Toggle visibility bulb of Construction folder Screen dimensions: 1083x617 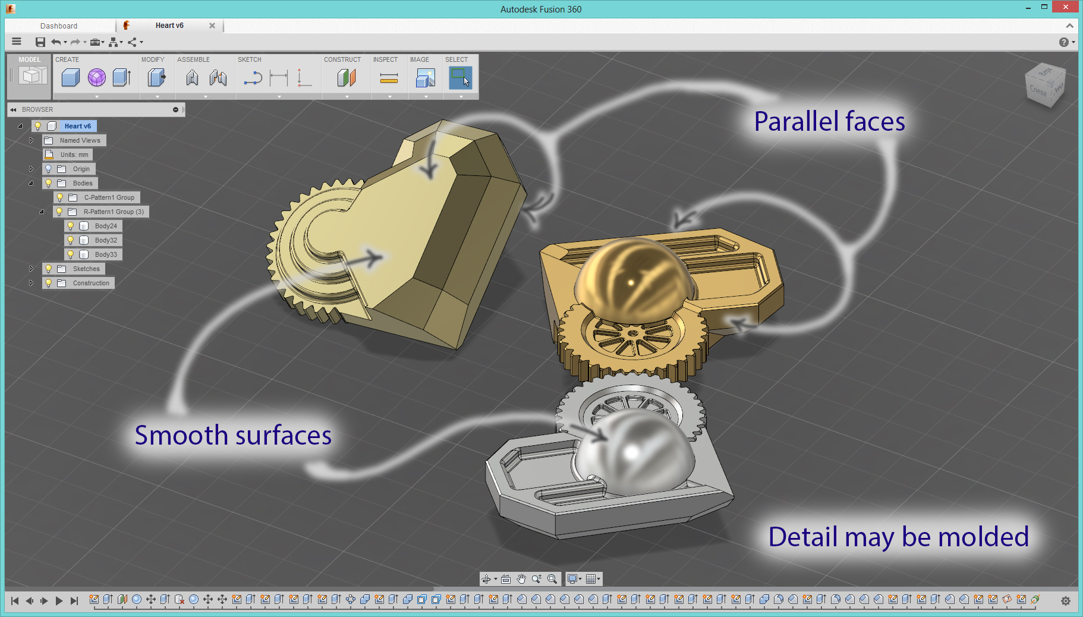(49, 284)
